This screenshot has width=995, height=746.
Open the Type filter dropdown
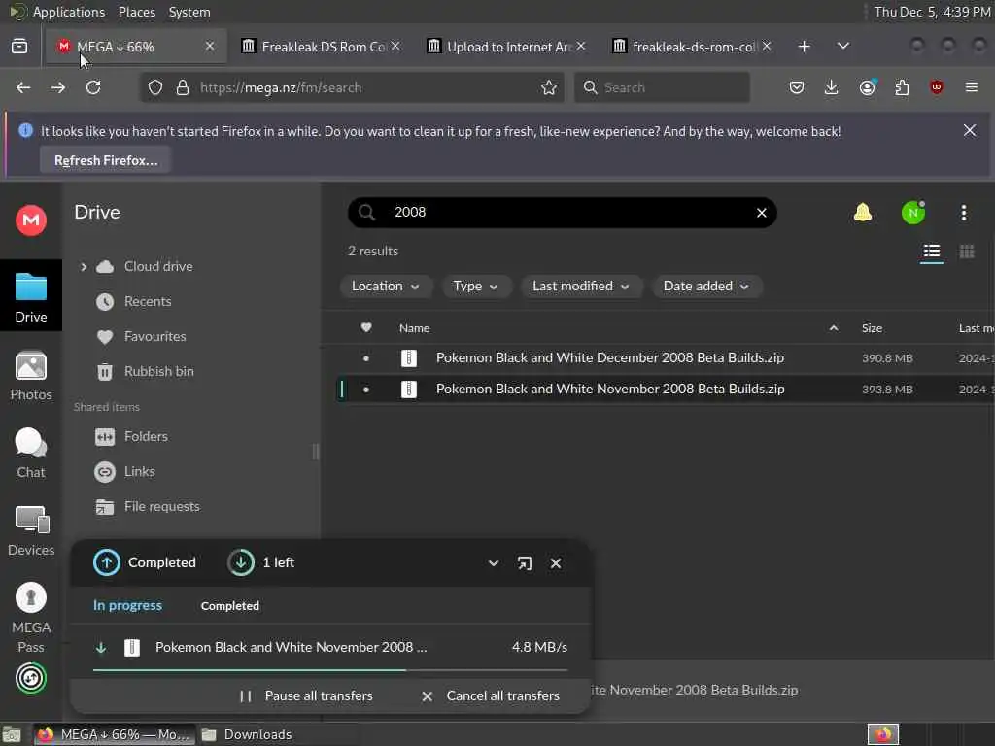475,287
